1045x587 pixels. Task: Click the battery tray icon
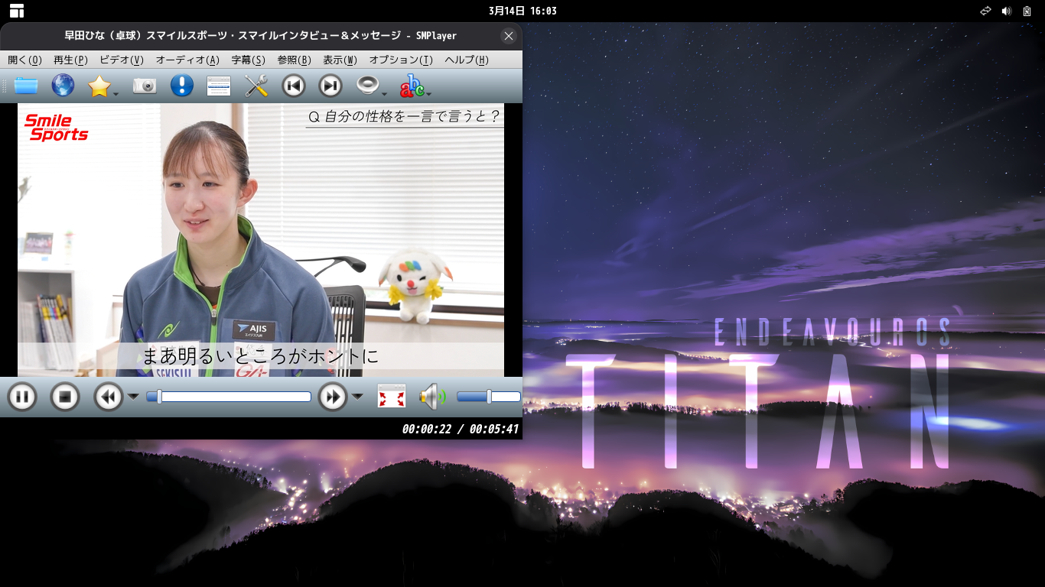(x=1027, y=11)
